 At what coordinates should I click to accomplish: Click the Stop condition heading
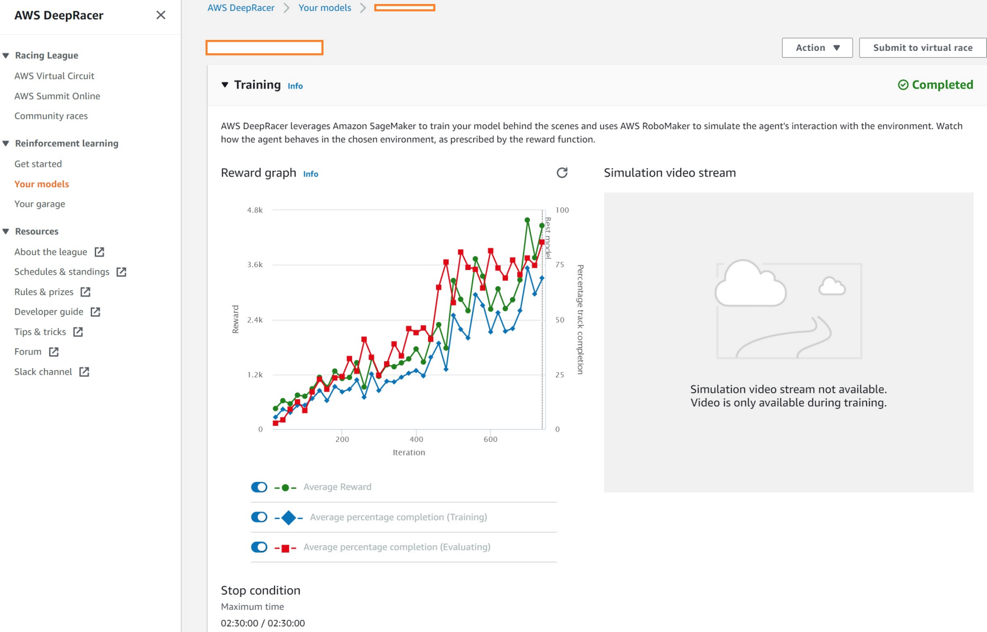(261, 590)
